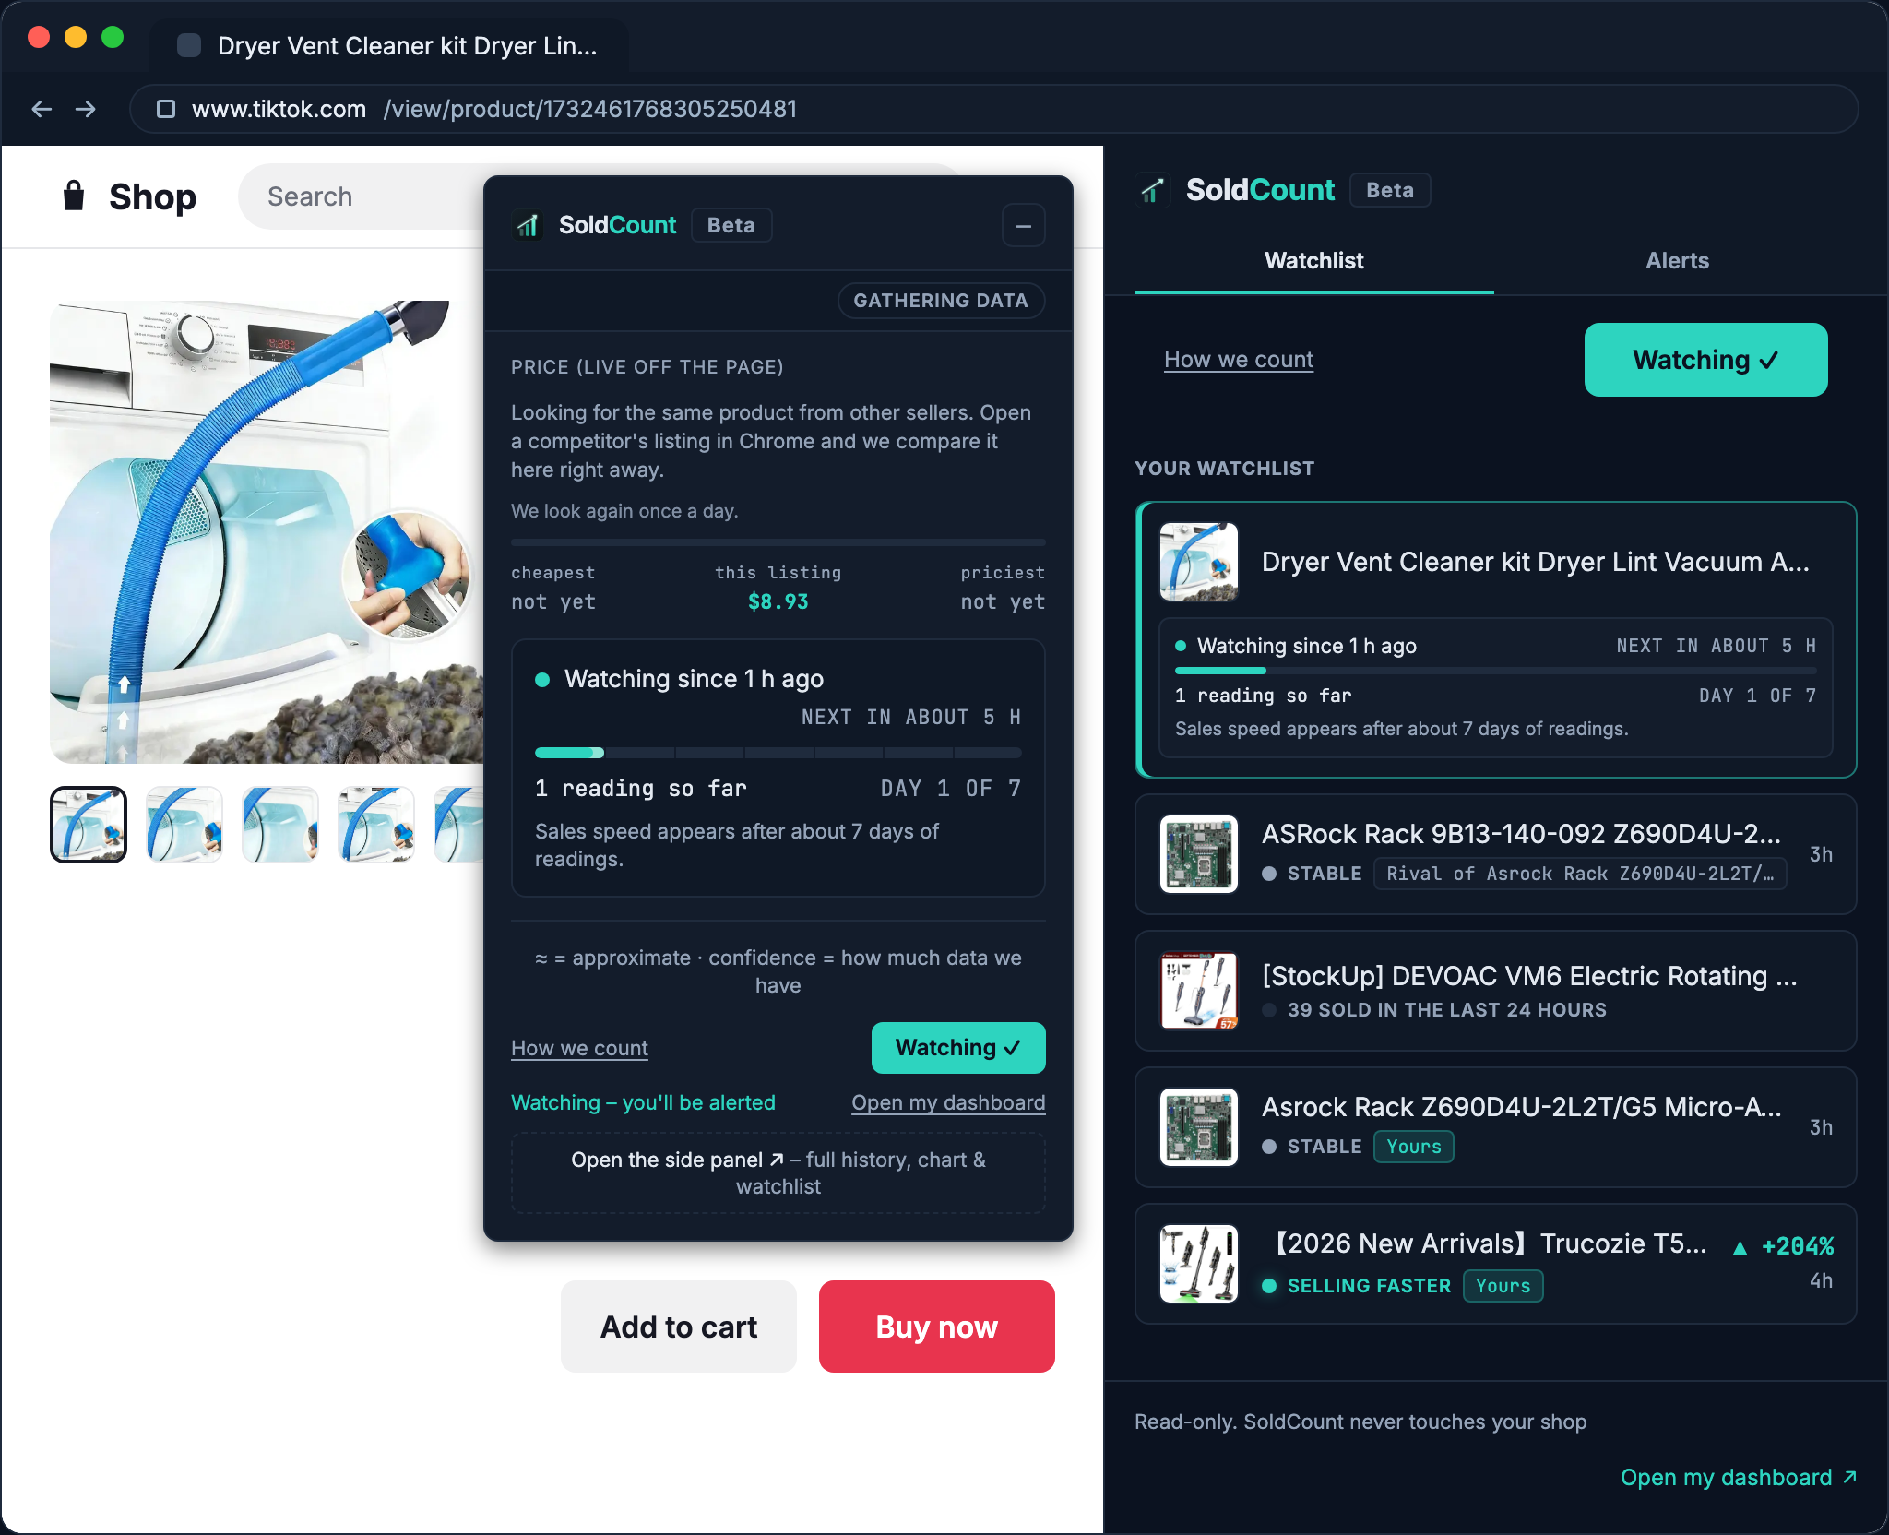Image resolution: width=1889 pixels, height=1535 pixels.
Task: Click the DEVOAC VM6 watchlist thumbnail
Action: [1199, 991]
